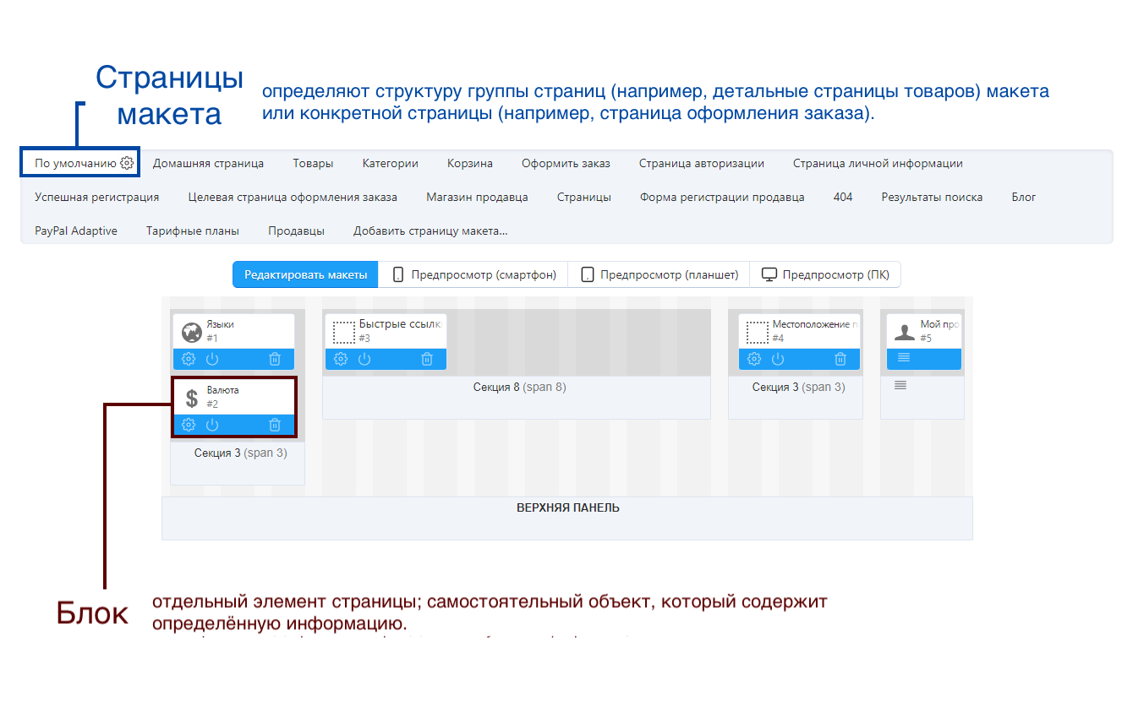Open settings of Быстрые ссылки block
The width and height of the screenshot is (1133, 727).
pos(341,359)
